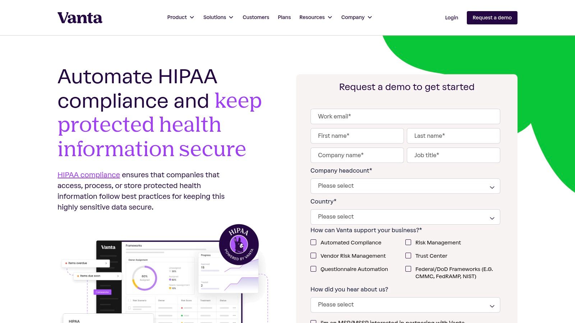The width and height of the screenshot is (575, 323).
Task: Focus the Last name field
Action: tap(454, 136)
